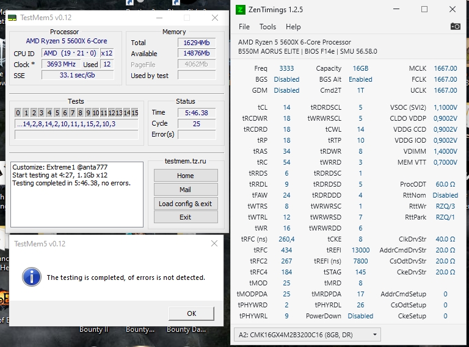Click the GDM value Disabled

(x=286, y=90)
